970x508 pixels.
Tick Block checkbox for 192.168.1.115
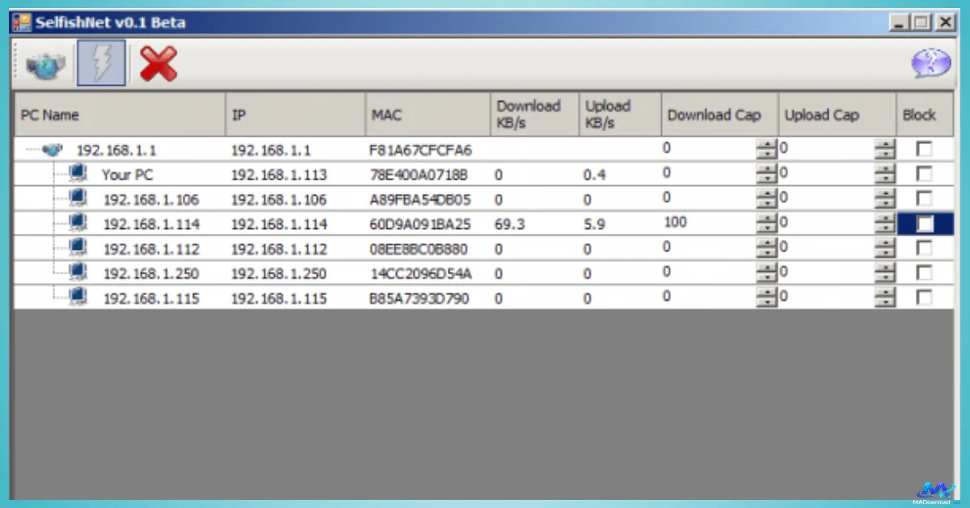[x=924, y=298]
